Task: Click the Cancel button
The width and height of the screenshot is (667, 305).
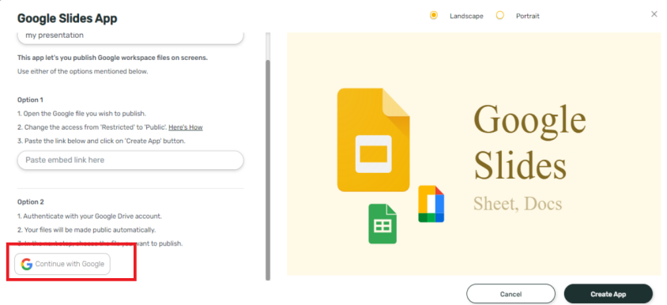Action: pos(511,294)
